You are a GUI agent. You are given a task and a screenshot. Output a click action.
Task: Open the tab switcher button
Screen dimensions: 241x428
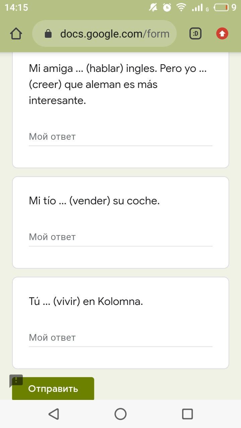195,33
